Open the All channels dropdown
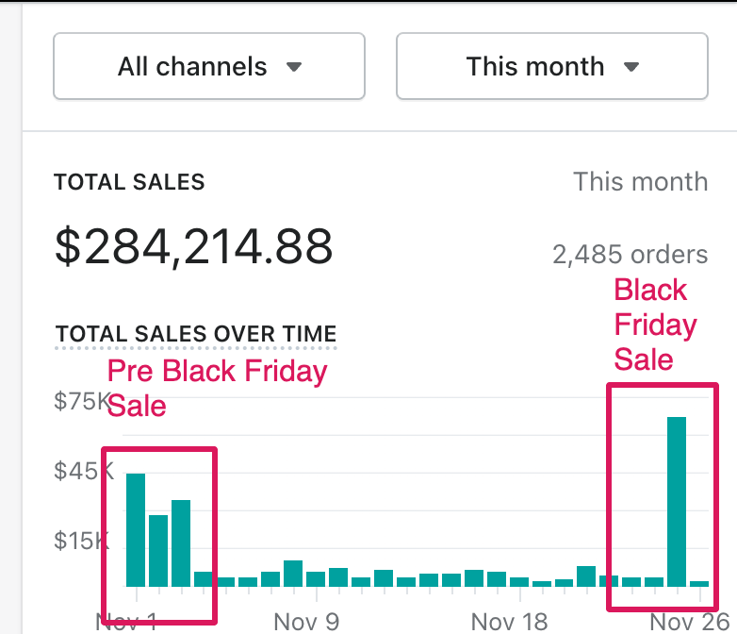Screen dimensions: 737x634 click(x=208, y=66)
